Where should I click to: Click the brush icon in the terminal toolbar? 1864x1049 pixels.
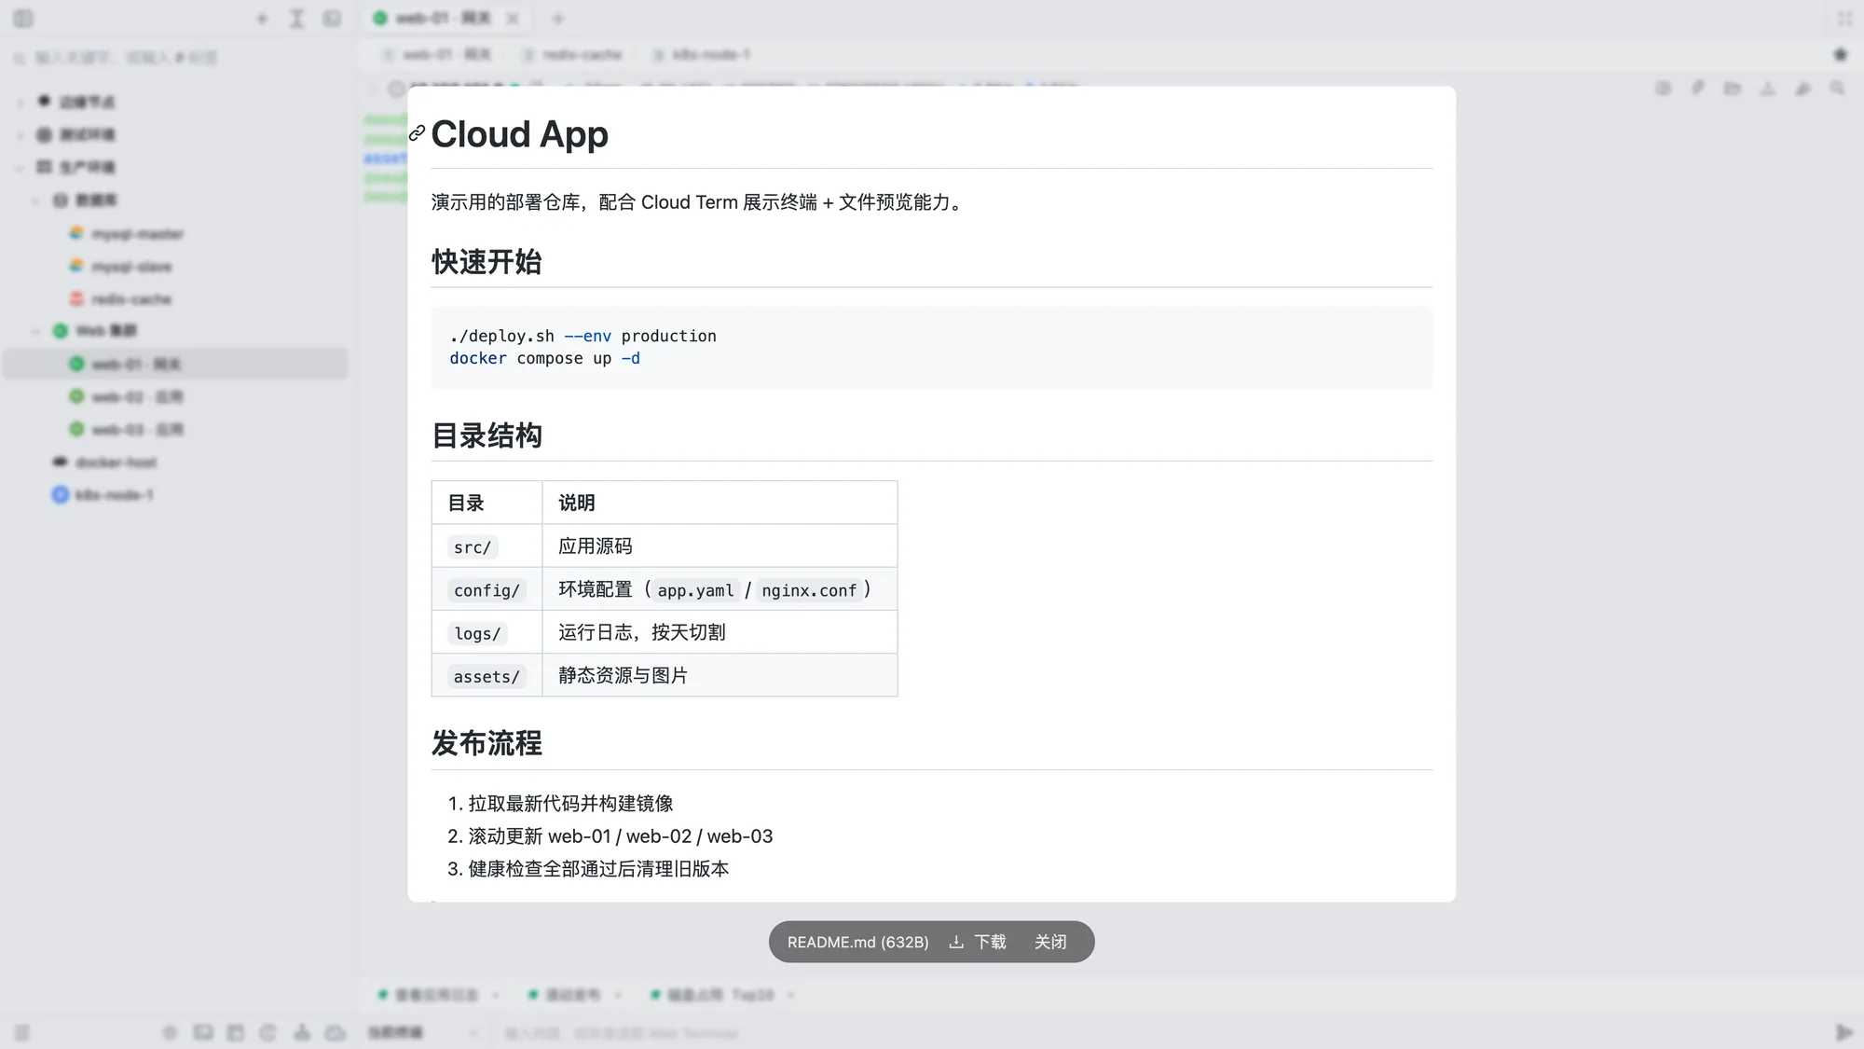coord(1803,89)
